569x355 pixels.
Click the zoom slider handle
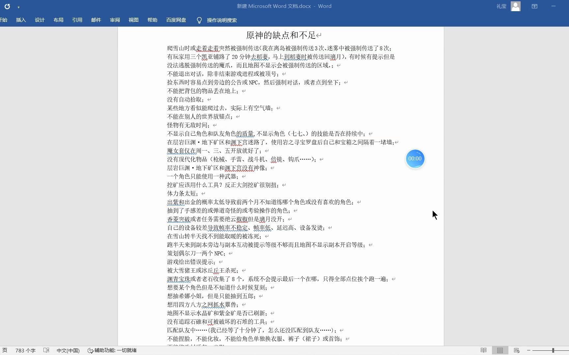(x=553, y=350)
